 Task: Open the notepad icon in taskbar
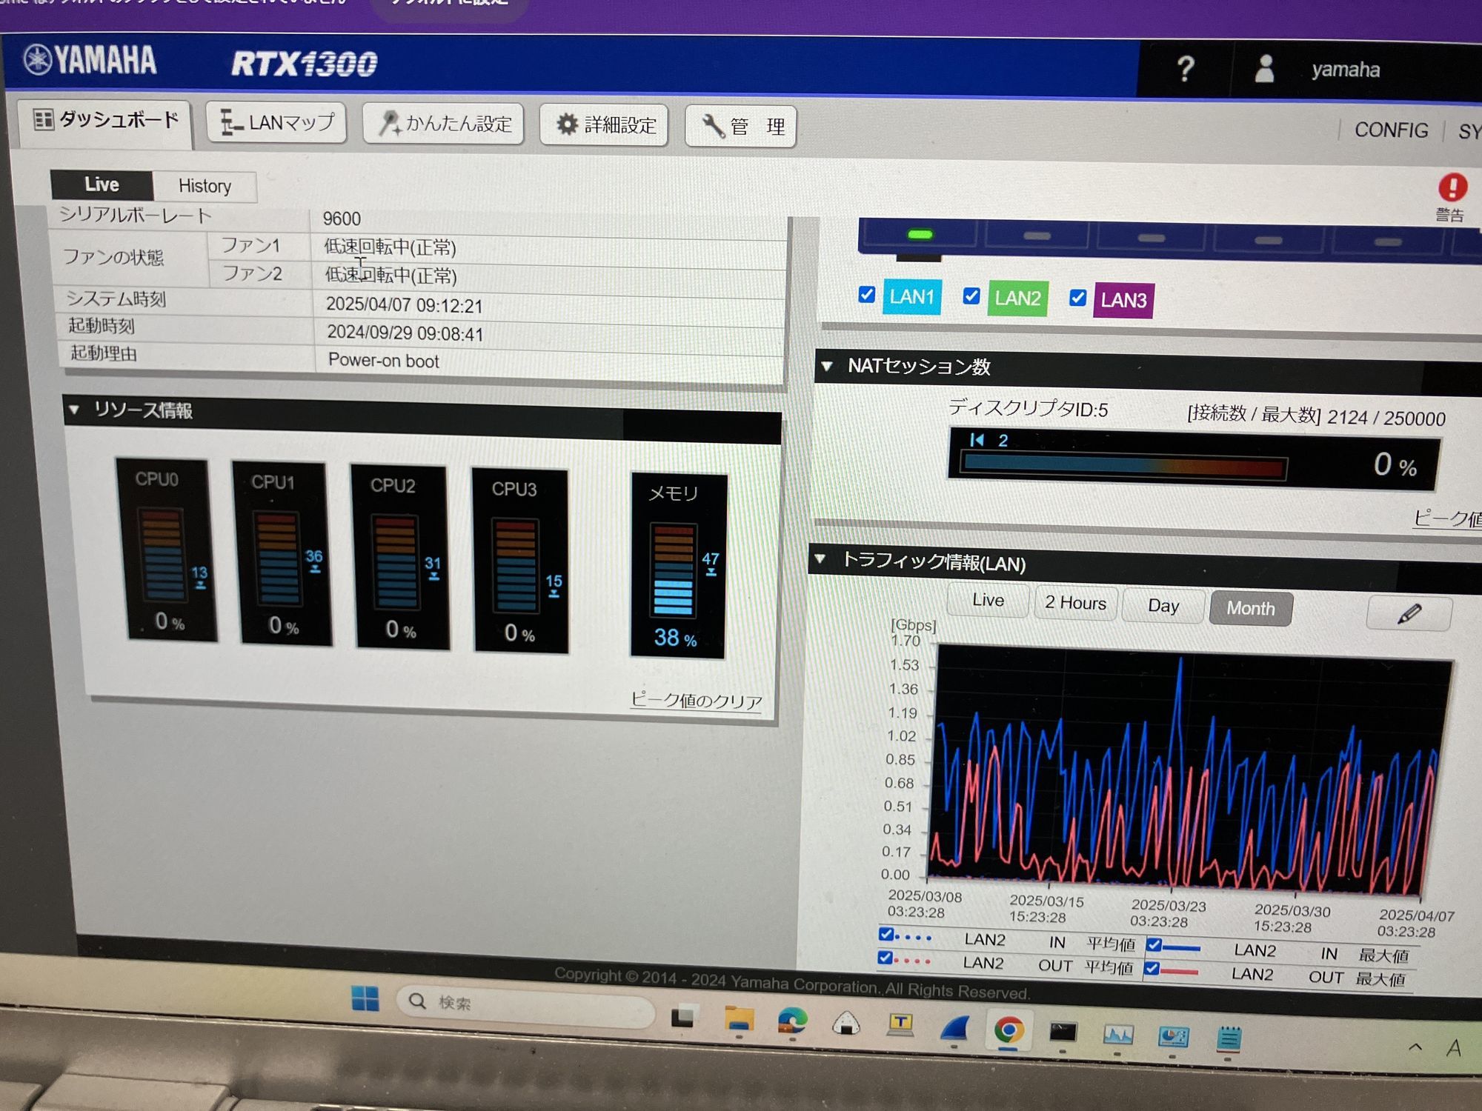pos(1229,1038)
